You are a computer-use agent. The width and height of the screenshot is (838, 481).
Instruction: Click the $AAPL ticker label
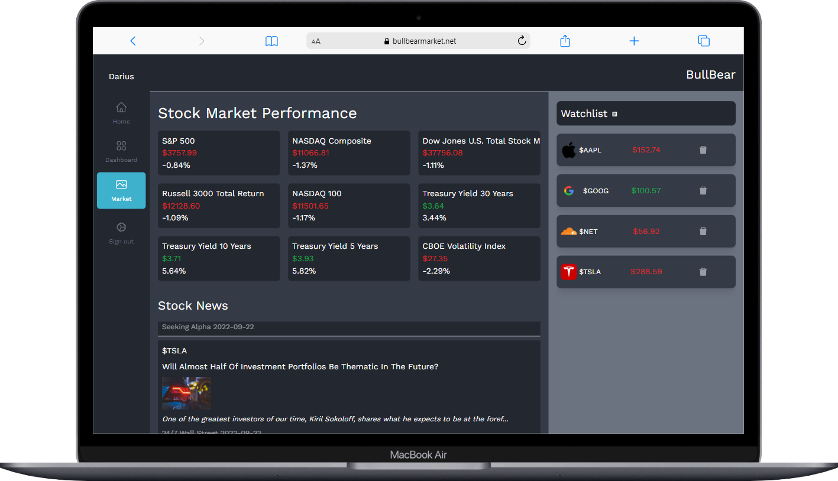590,150
